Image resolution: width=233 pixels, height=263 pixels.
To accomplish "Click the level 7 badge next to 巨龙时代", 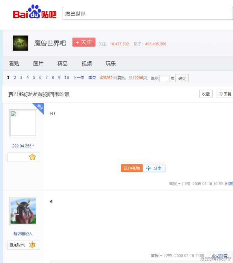I will tap(32, 245).
